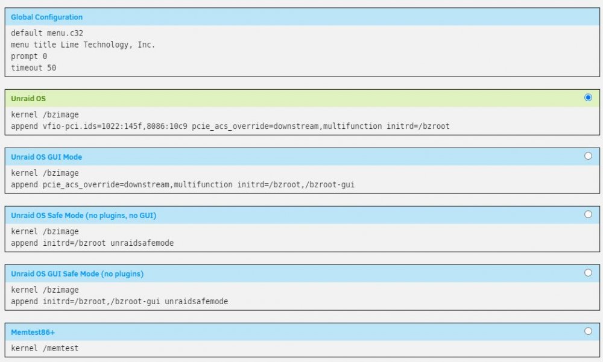Click the default menu.c32 line
Screen dimensions: 603x362
click(x=47, y=34)
